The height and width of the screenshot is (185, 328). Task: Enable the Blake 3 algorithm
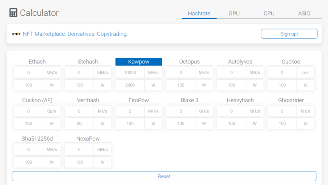[189, 100]
